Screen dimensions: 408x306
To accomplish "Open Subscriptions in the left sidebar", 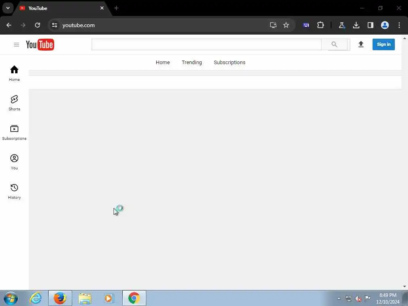I will [x=14, y=132].
